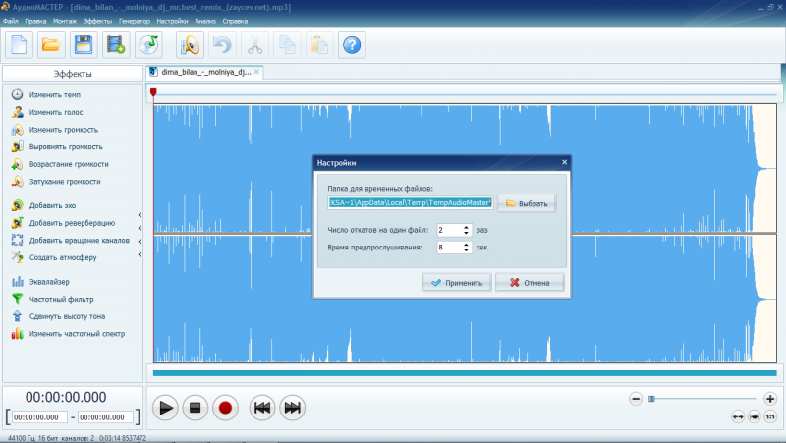Decrease the preview time spinner value
This screenshot has width=786, height=443.
point(466,250)
